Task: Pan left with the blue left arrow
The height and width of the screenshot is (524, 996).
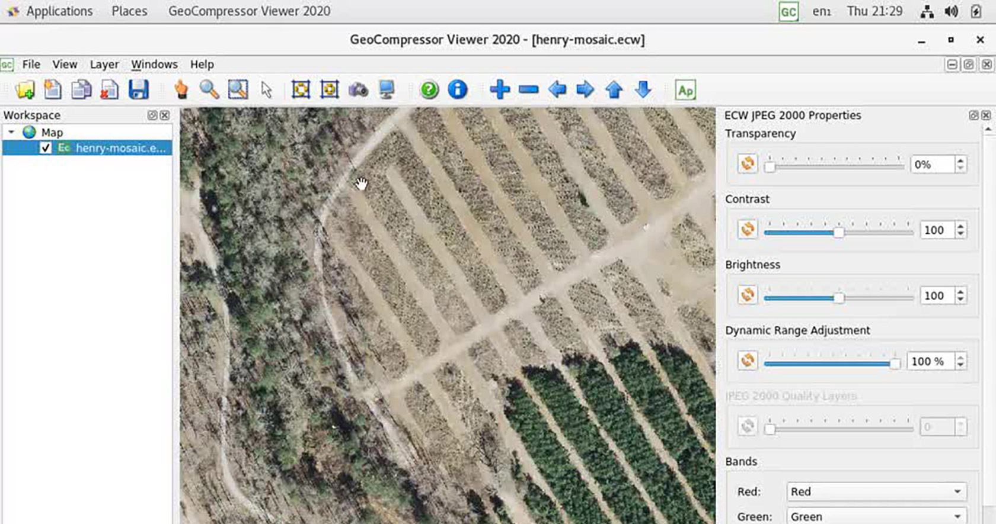Action: click(557, 89)
